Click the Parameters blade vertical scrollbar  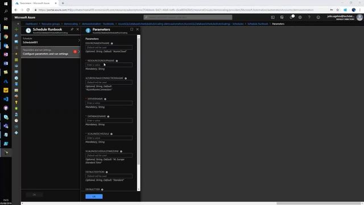139,101
